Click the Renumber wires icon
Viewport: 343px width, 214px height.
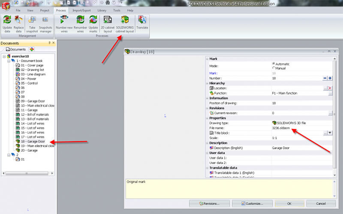[x=80, y=24]
